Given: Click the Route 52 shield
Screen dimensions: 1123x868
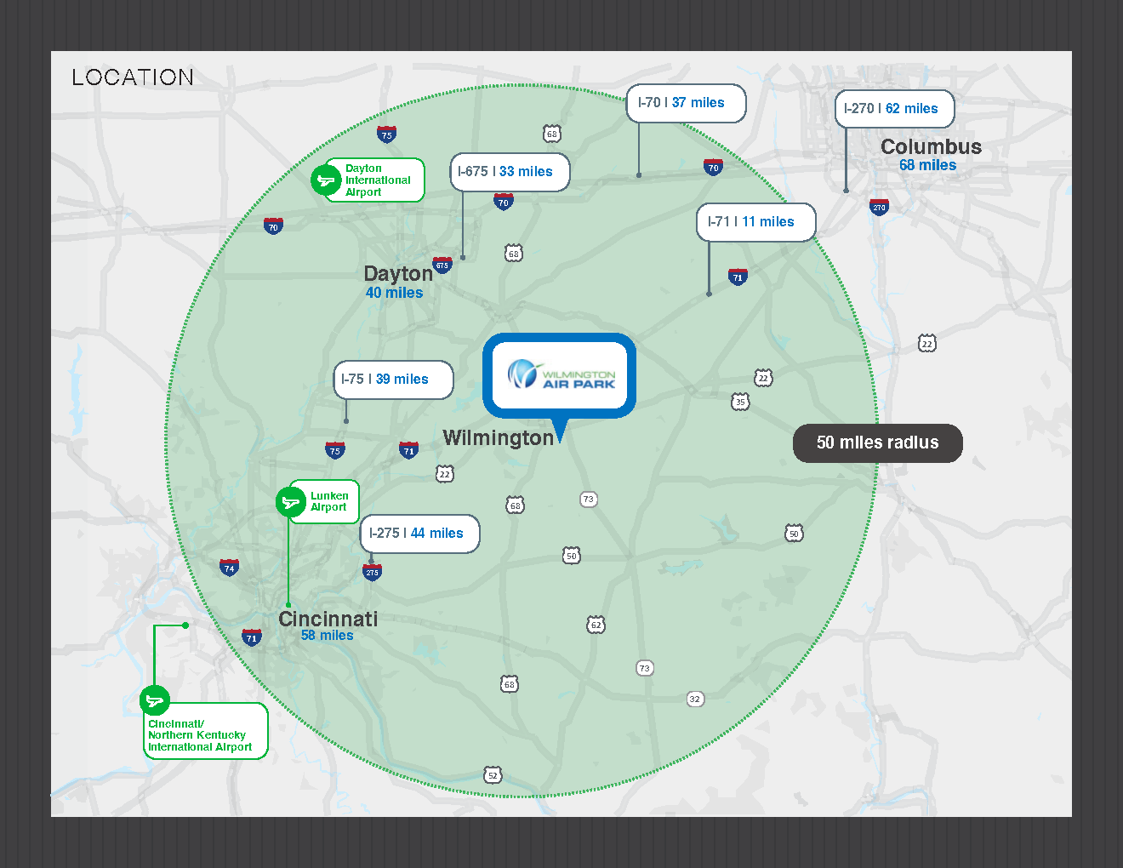Looking at the screenshot, I should click(493, 774).
